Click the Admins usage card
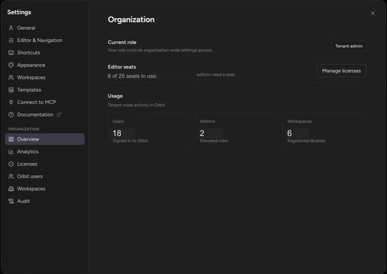The height and width of the screenshot is (274, 387). 237,130
